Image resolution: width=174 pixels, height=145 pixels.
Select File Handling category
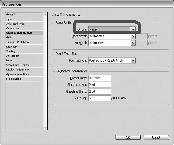[x=24, y=79]
